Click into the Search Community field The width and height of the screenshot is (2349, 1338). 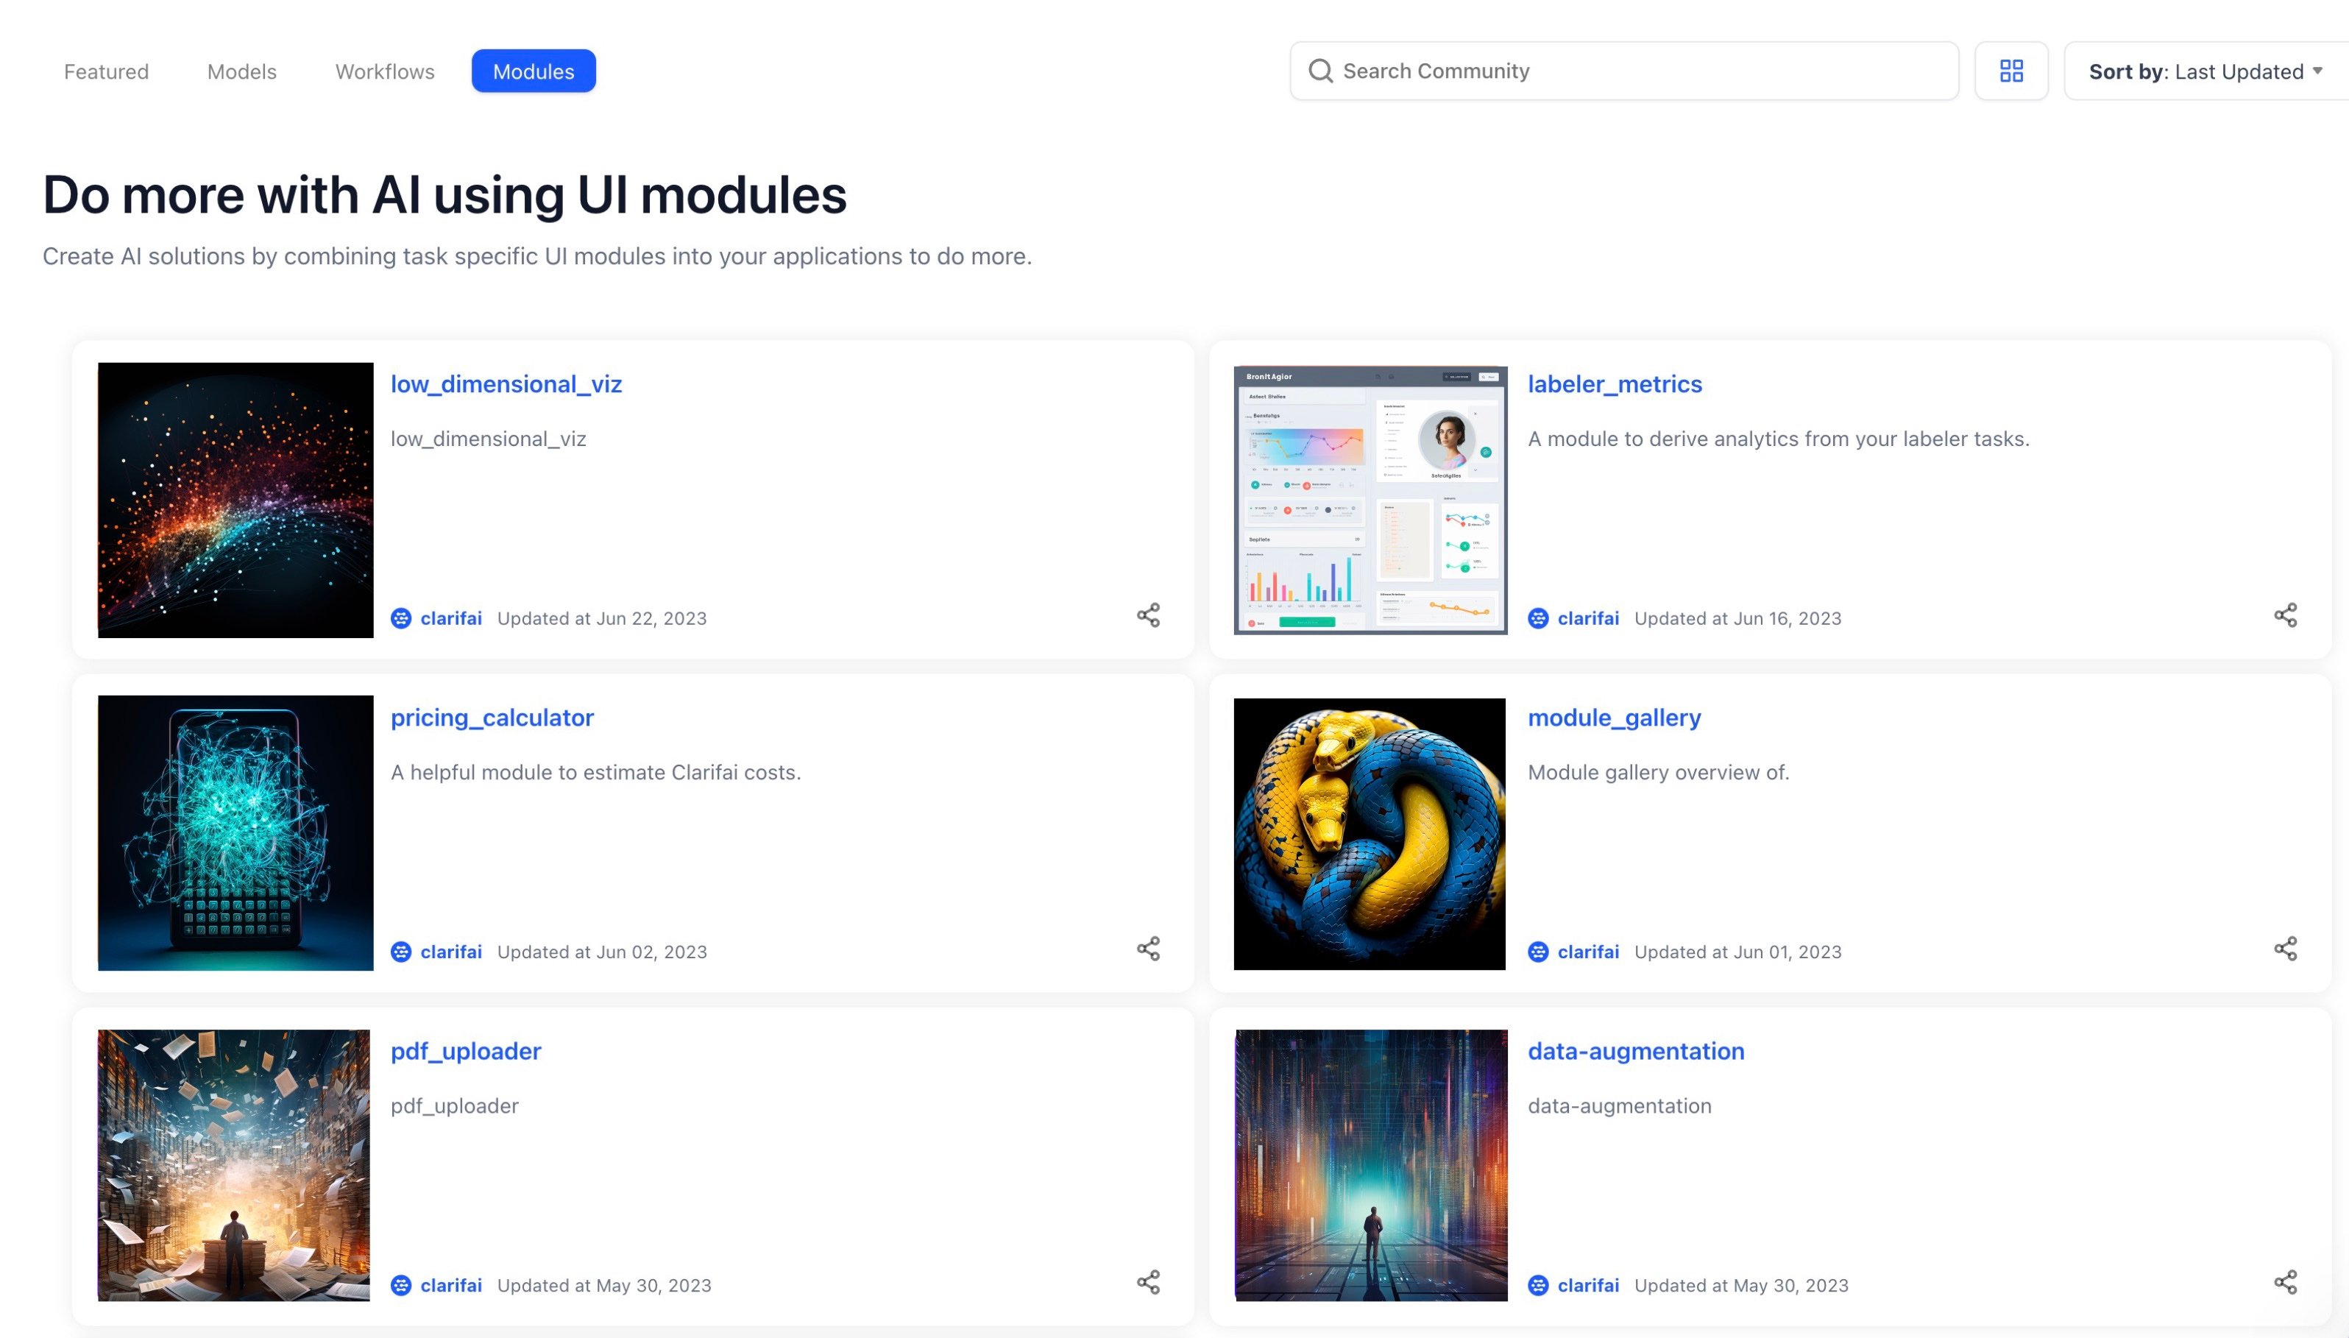pyautogui.click(x=1635, y=71)
